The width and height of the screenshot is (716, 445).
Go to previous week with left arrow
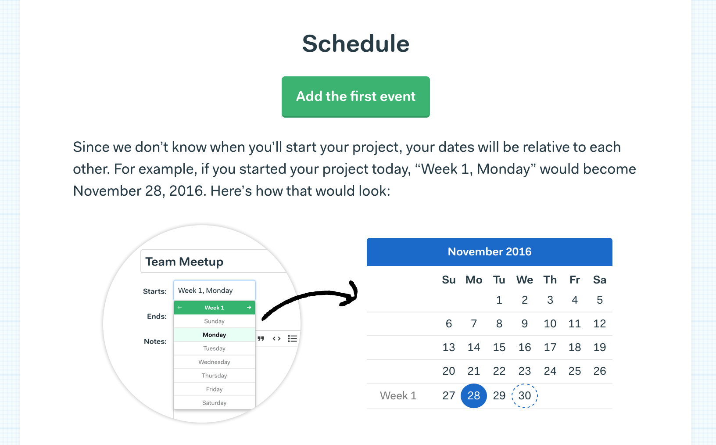coord(179,308)
